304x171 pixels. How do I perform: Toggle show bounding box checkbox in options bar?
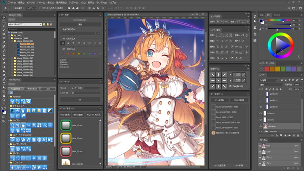[40, 8]
